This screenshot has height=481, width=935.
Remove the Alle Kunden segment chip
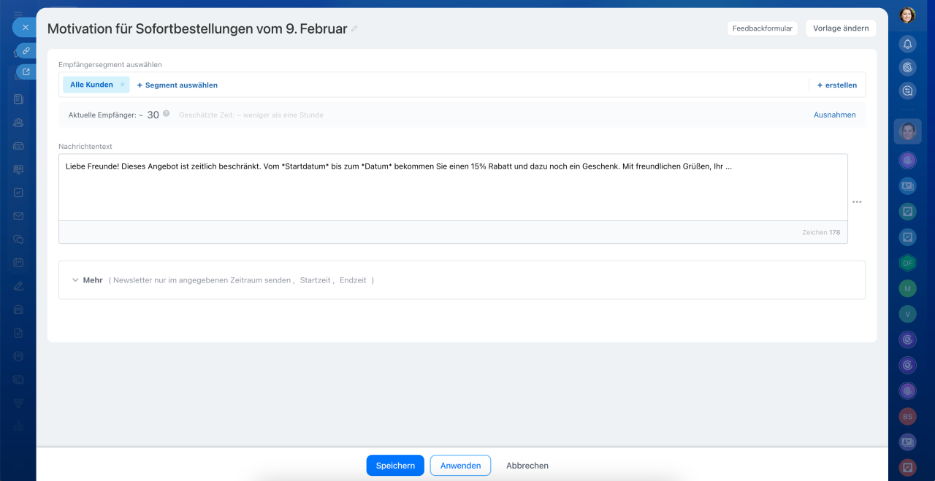pos(123,85)
